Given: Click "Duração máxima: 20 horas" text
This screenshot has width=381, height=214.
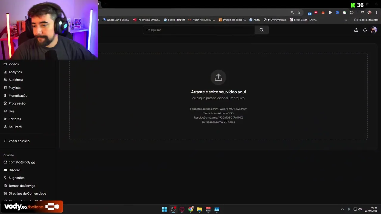Looking at the screenshot, I should coord(218,122).
